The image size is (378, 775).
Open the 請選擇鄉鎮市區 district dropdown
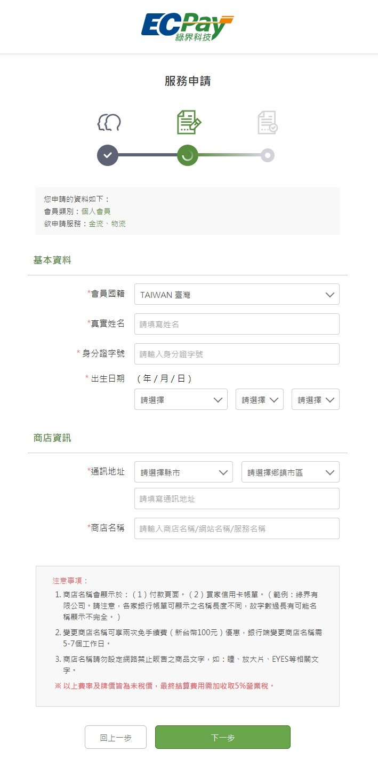pos(290,472)
